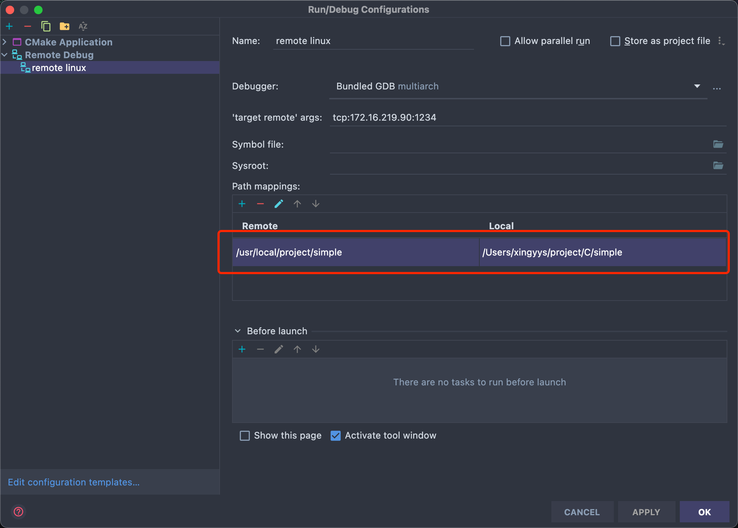Viewport: 738px width, 528px height.
Task: Check Store as project file
Action: (x=615, y=41)
